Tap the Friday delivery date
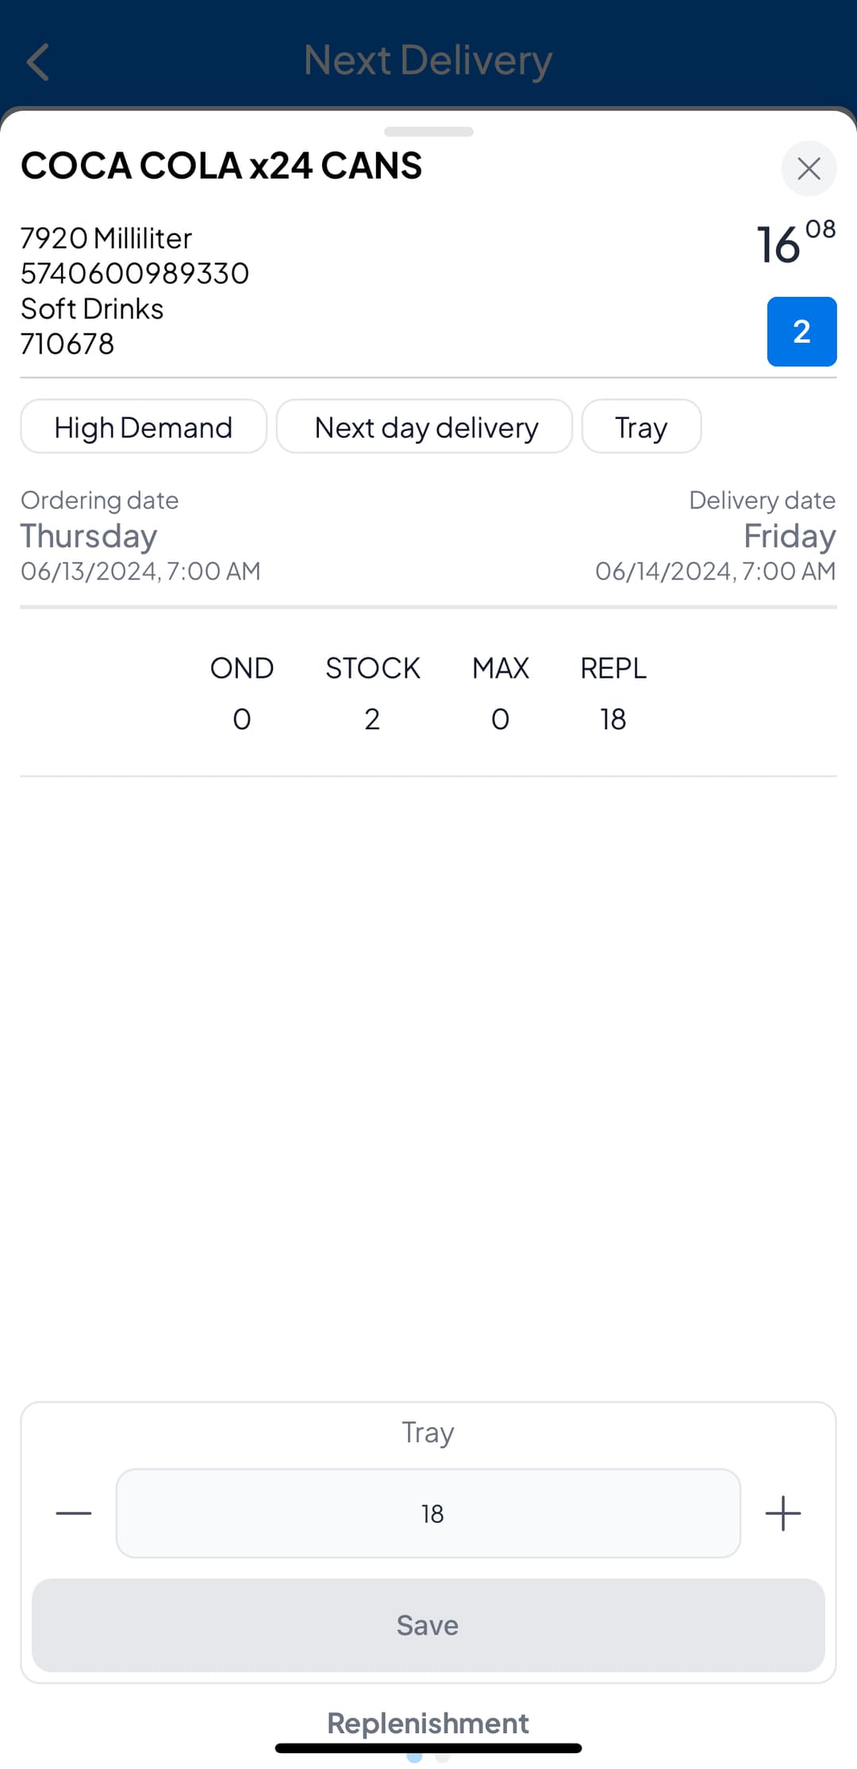 point(790,536)
